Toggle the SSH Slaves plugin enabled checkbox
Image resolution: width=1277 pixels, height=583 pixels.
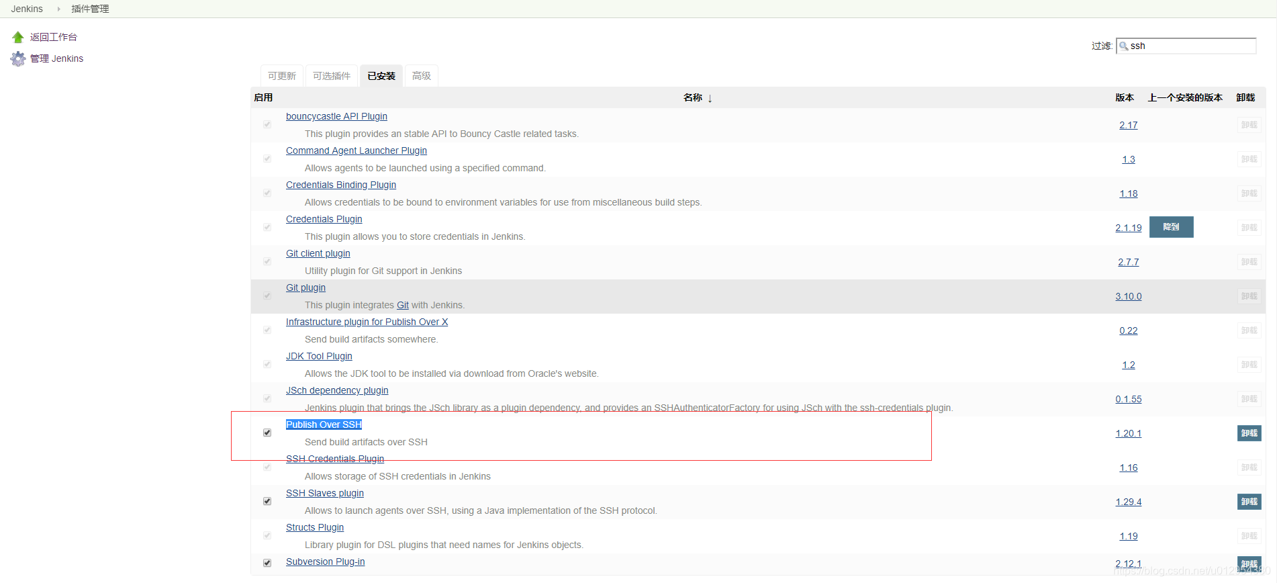(x=267, y=501)
